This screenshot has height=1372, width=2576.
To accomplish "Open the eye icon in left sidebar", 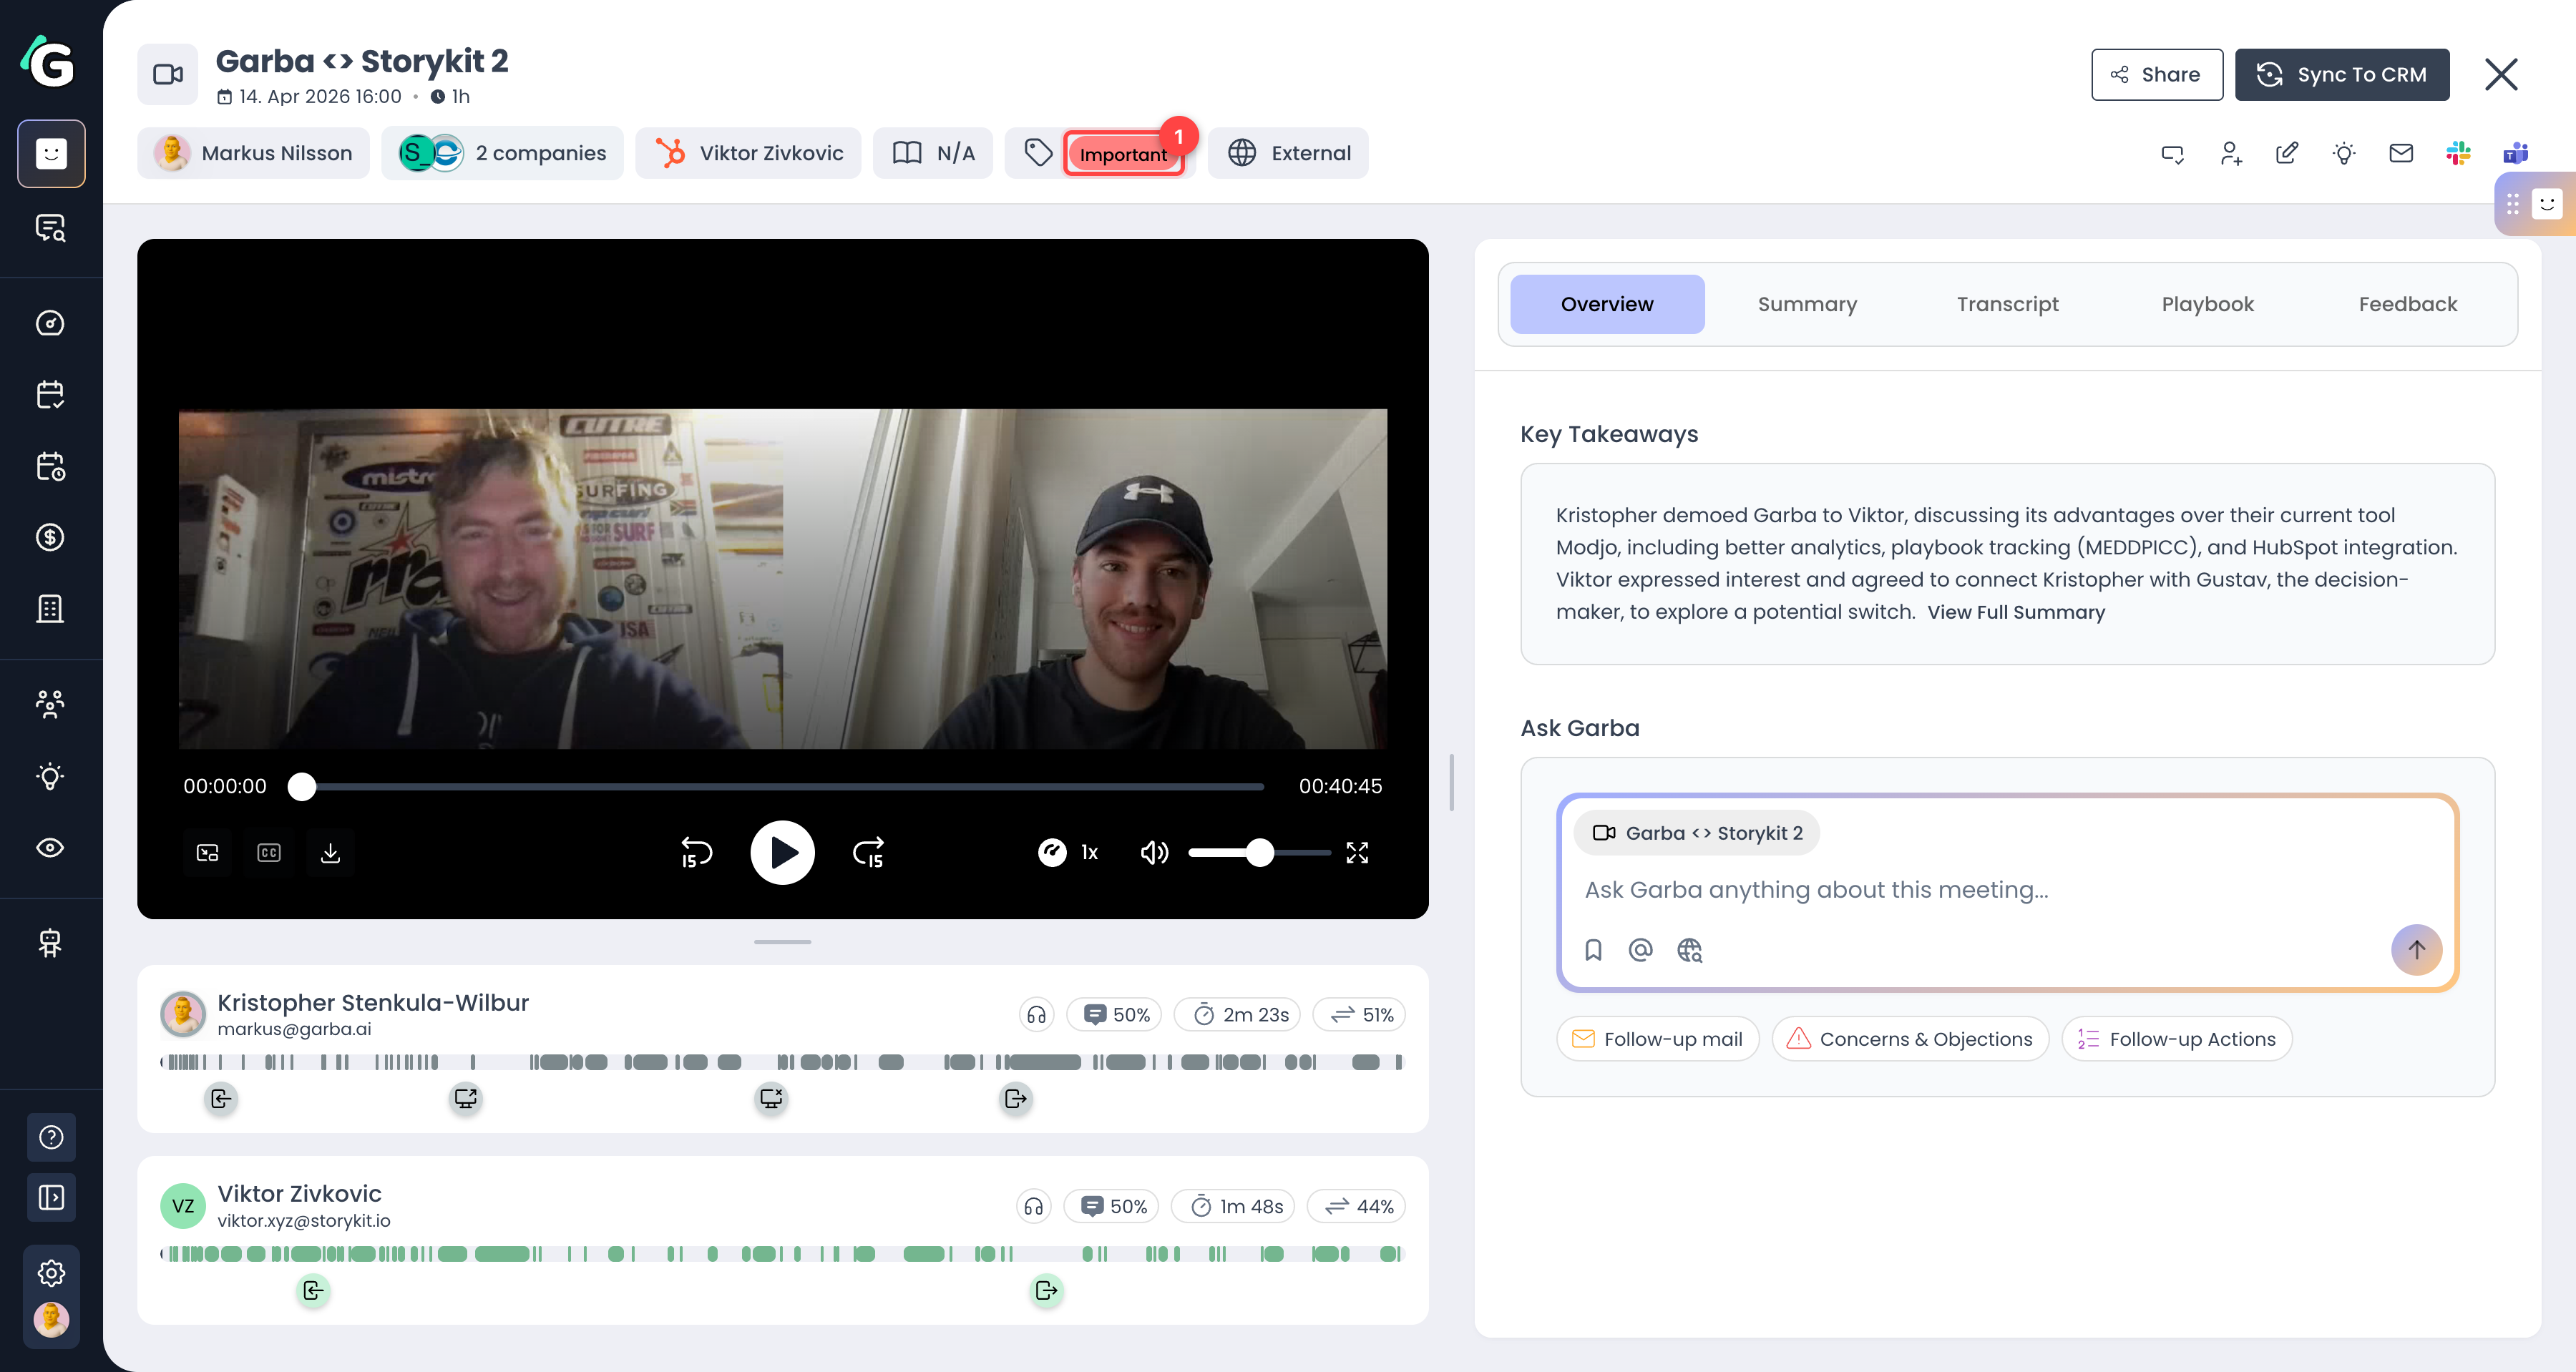I will (x=50, y=848).
